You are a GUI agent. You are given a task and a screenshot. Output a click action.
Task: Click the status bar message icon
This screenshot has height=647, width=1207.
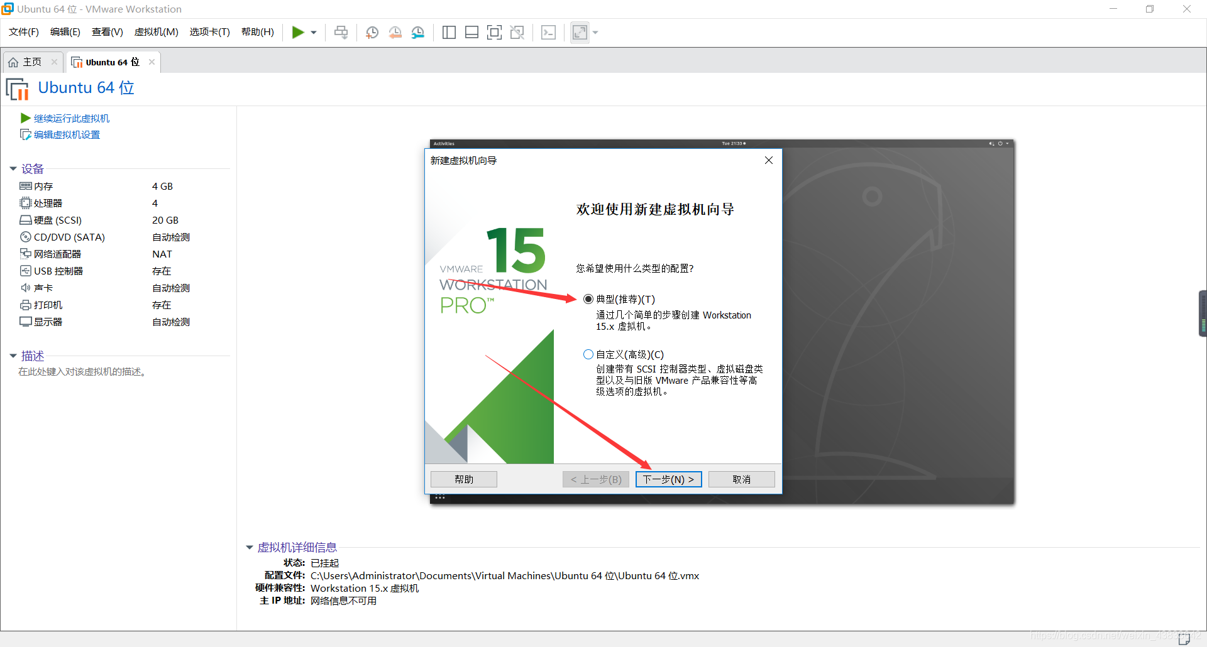click(x=1184, y=639)
